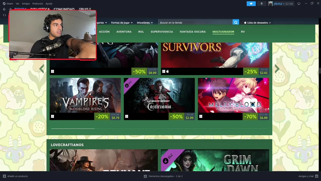The height and width of the screenshot is (181, 321).
Task: Select the ACCIÓN tab
Action: (x=104, y=32)
